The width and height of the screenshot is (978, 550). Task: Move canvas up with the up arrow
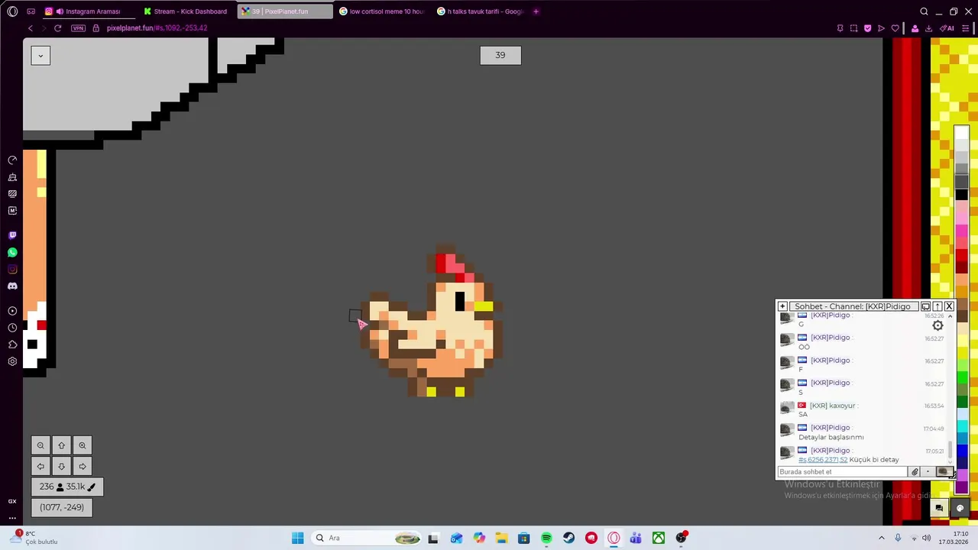62,445
